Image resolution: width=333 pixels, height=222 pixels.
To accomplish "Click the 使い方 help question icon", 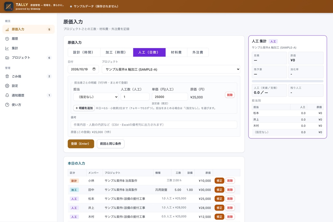I will (x=7, y=105).
